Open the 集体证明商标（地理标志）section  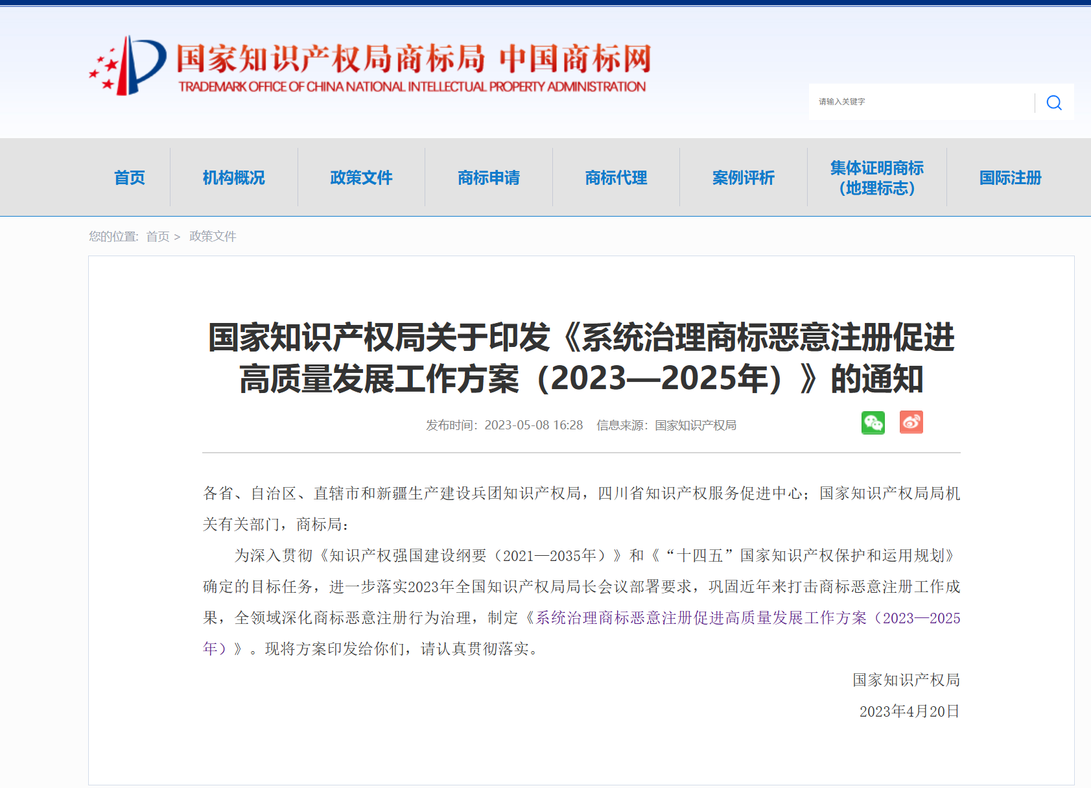(877, 177)
